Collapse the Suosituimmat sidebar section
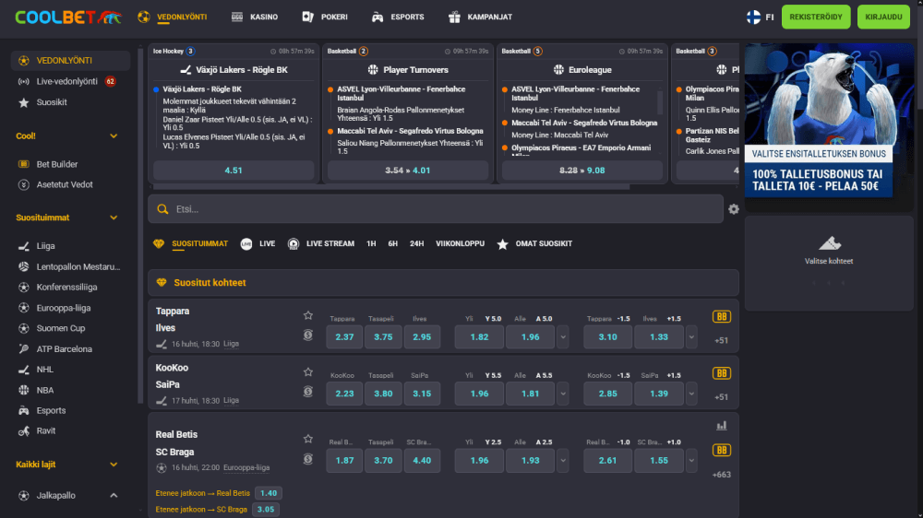Screen dimensions: 923x518 coord(114,218)
